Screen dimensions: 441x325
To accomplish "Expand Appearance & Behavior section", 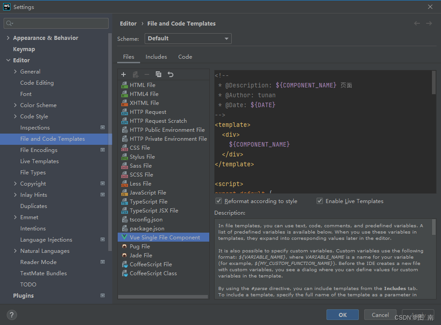I will point(8,38).
